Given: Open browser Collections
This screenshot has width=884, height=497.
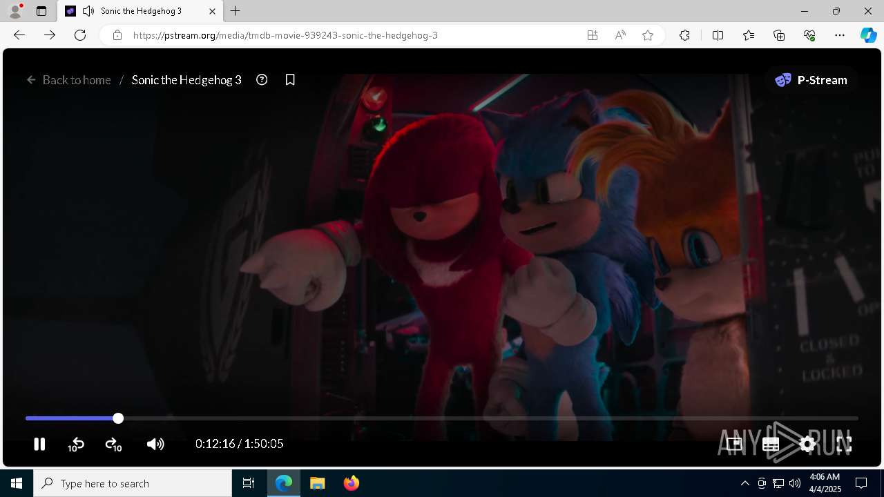Looking at the screenshot, I should coord(779,35).
